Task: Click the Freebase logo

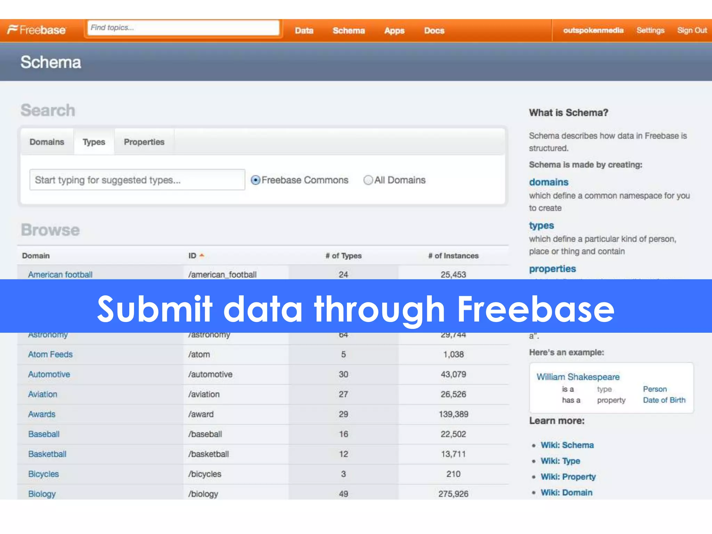Action: [x=37, y=30]
